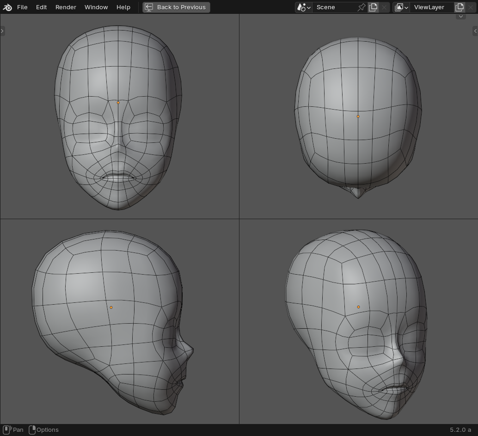Open the Edit menu
The width and height of the screenshot is (478, 436).
[x=41, y=7]
